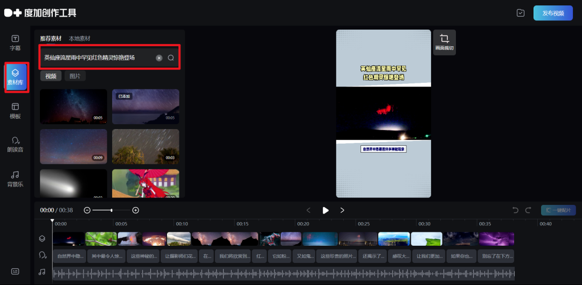This screenshot has height=285, width=582.
Task: Select Milky Way video thumbnail 00:05
Action: pos(73,106)
